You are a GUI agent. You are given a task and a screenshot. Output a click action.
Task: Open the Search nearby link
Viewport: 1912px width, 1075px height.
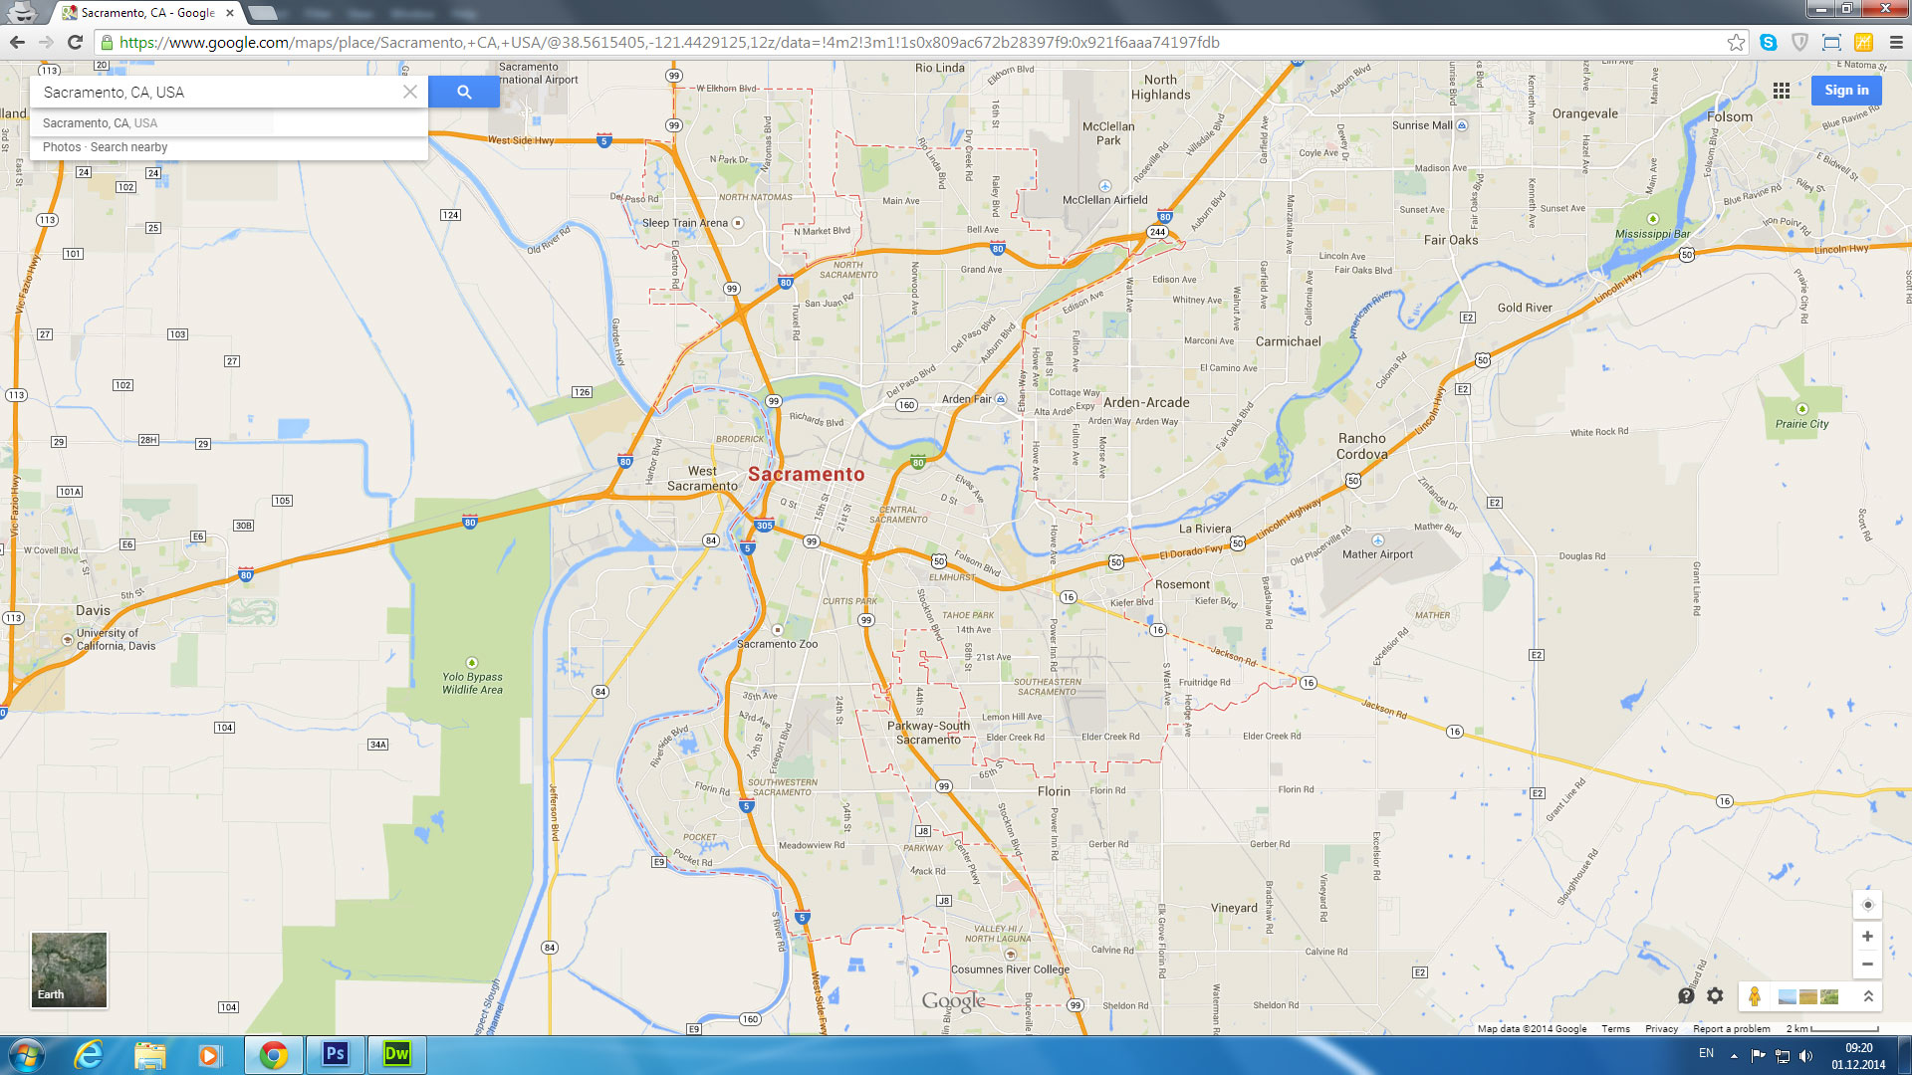[x=128, y=147]
